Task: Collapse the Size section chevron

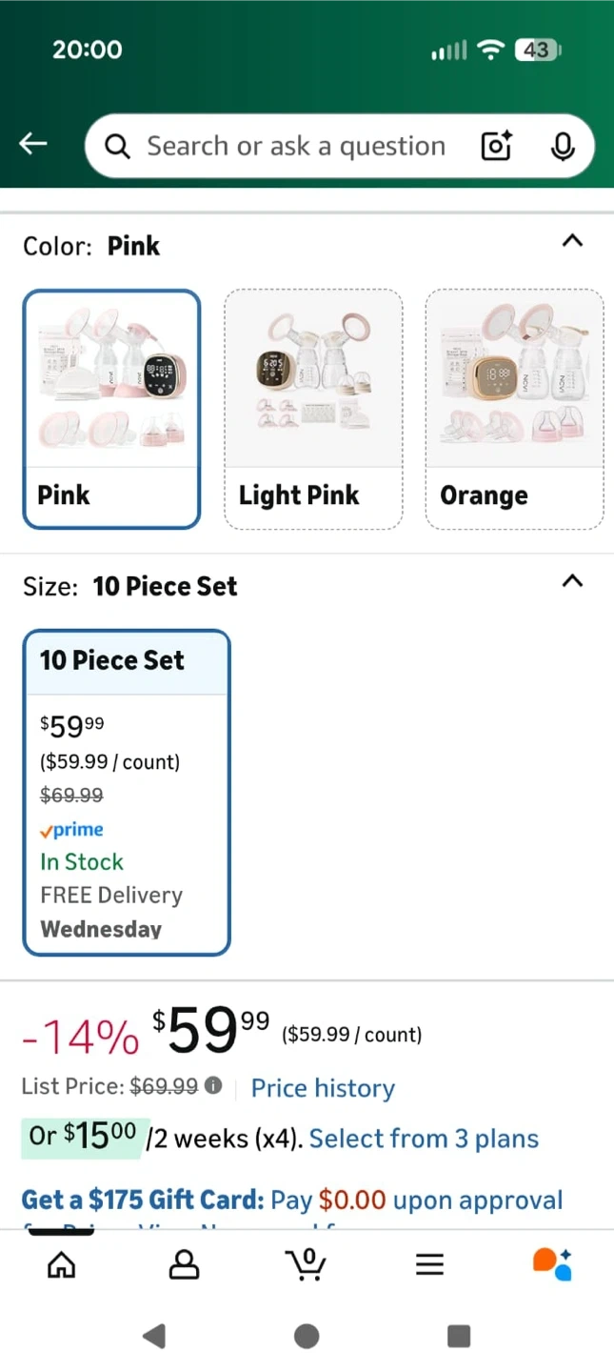Action: [572, 581]
